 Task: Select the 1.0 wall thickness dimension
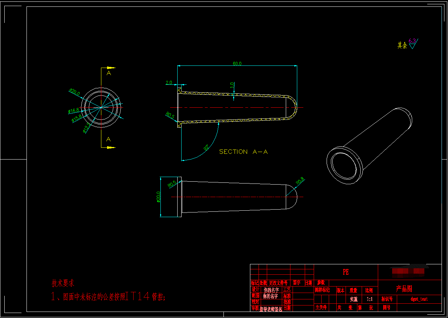tap(232, 85)
